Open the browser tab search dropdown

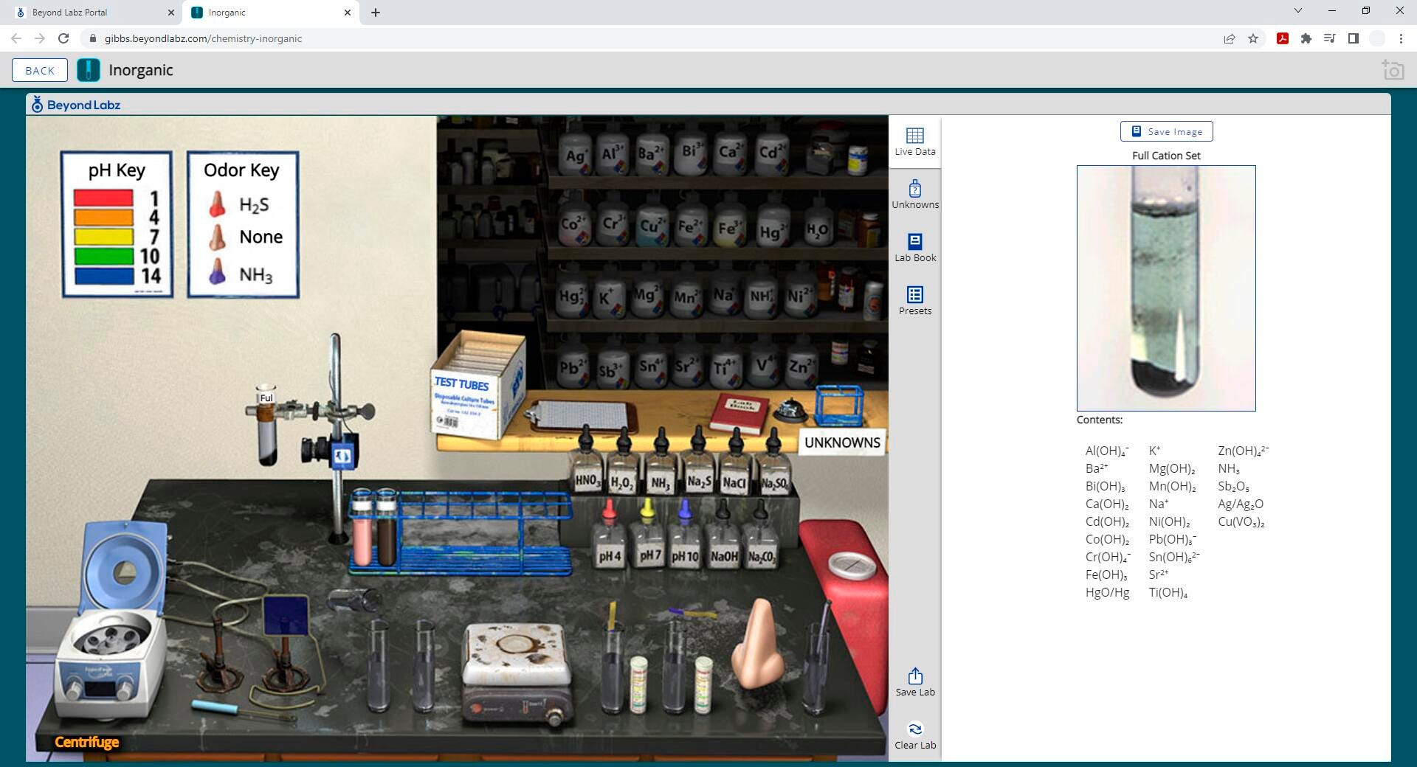click(x=1297, y=11)
